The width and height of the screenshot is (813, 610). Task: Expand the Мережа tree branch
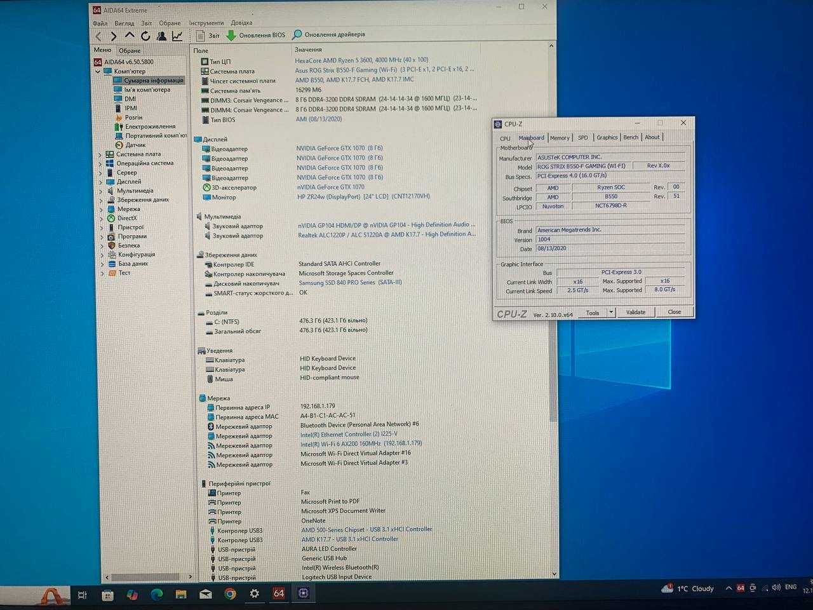[100, 209]
